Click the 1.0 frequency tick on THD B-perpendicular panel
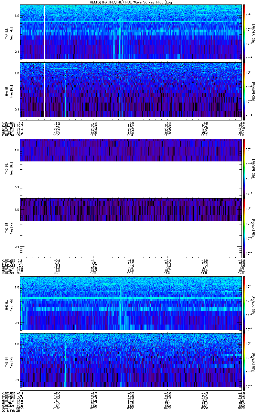The image size is (258, 413). point(17,150)
